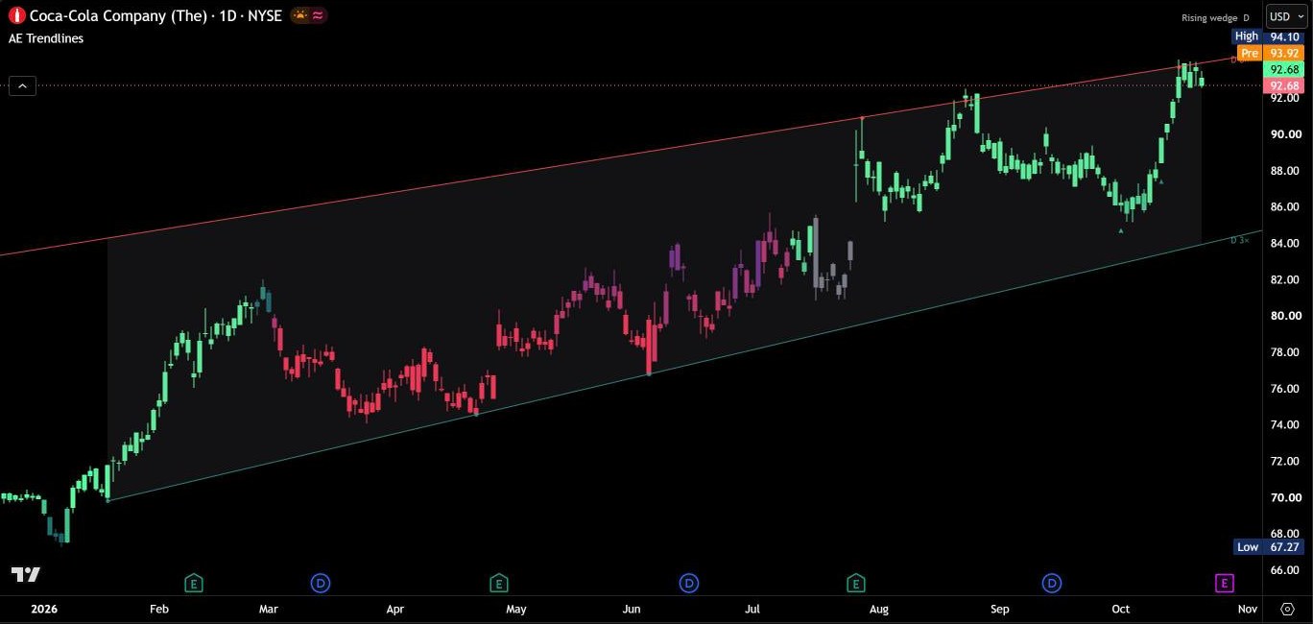
Task: Click the Low 67.27 price label
Action: 1268,547
